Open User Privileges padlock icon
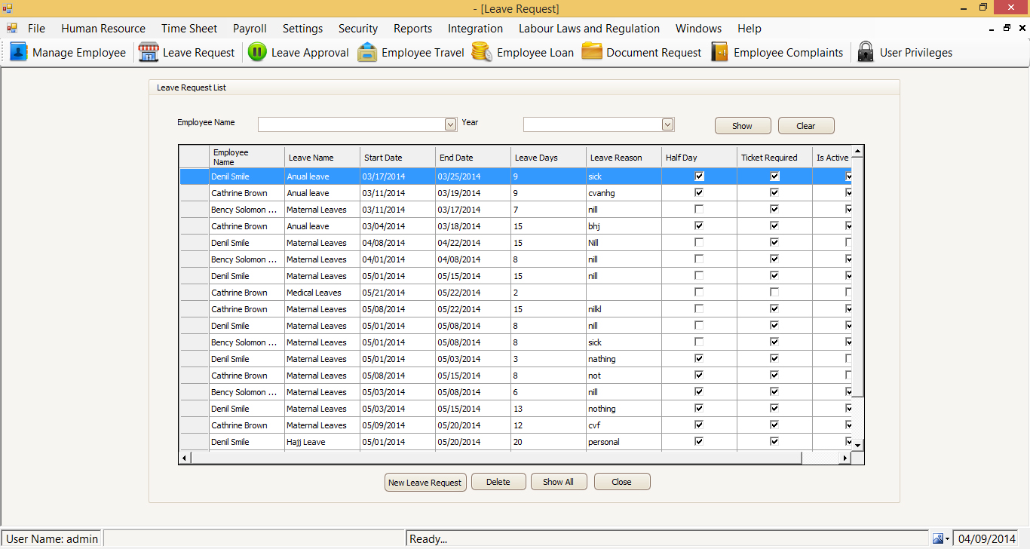The width and height of the screenshot is (1030, 549). [866, 53]
